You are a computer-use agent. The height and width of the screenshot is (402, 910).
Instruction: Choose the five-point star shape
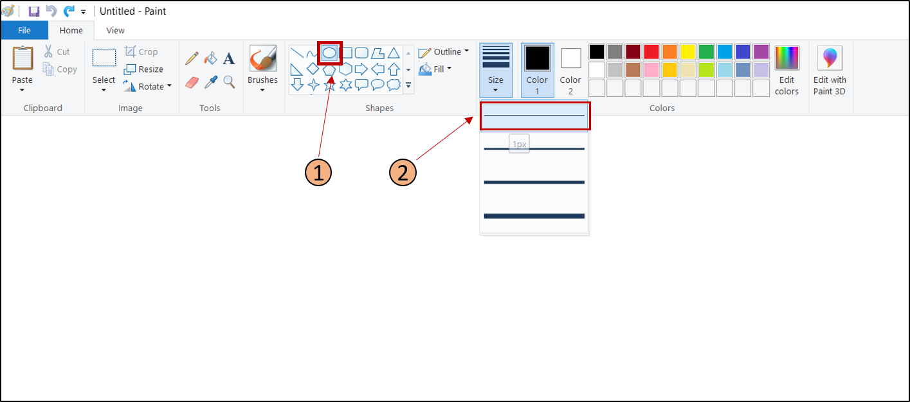[x=329, y=85]
